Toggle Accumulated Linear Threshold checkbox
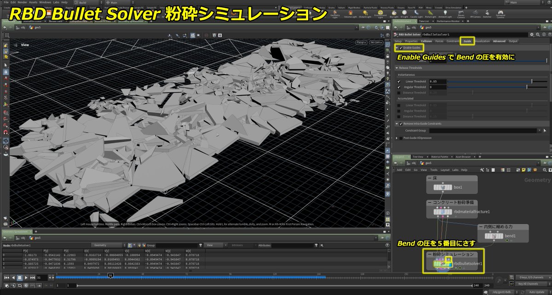The image size is (552, 295). tap(399, 105)
